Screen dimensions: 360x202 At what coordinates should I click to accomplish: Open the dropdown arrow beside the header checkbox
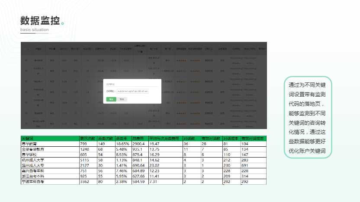point(28,49)
